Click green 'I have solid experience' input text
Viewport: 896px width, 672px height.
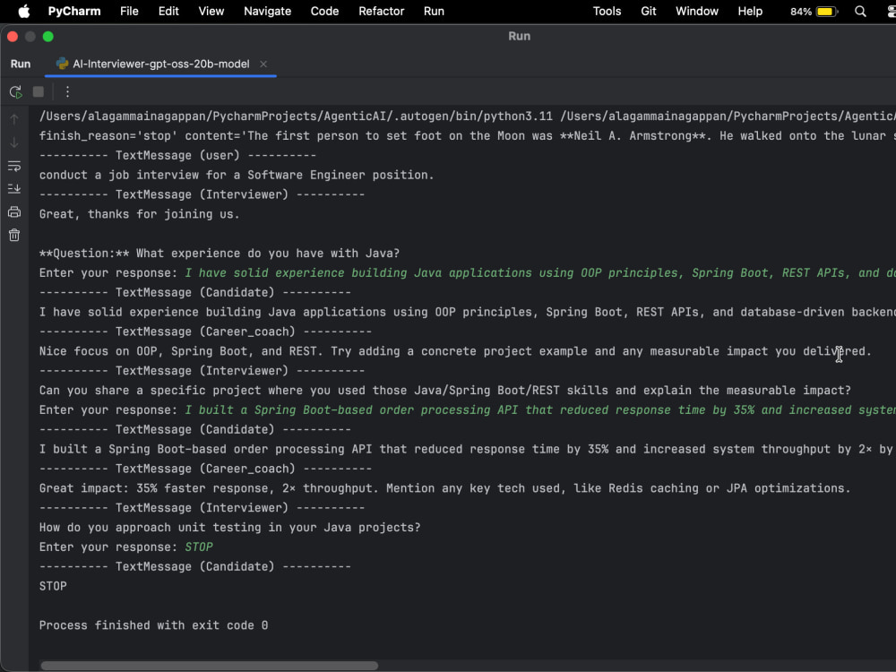click(x=540, y=273)
